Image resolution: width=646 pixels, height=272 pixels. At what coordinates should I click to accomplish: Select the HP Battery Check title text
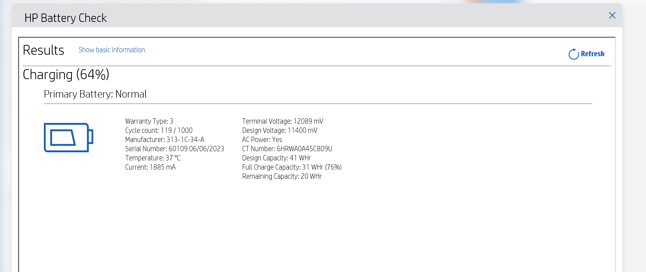coord(66,18)
